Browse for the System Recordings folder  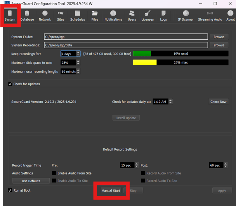(219, 45)
